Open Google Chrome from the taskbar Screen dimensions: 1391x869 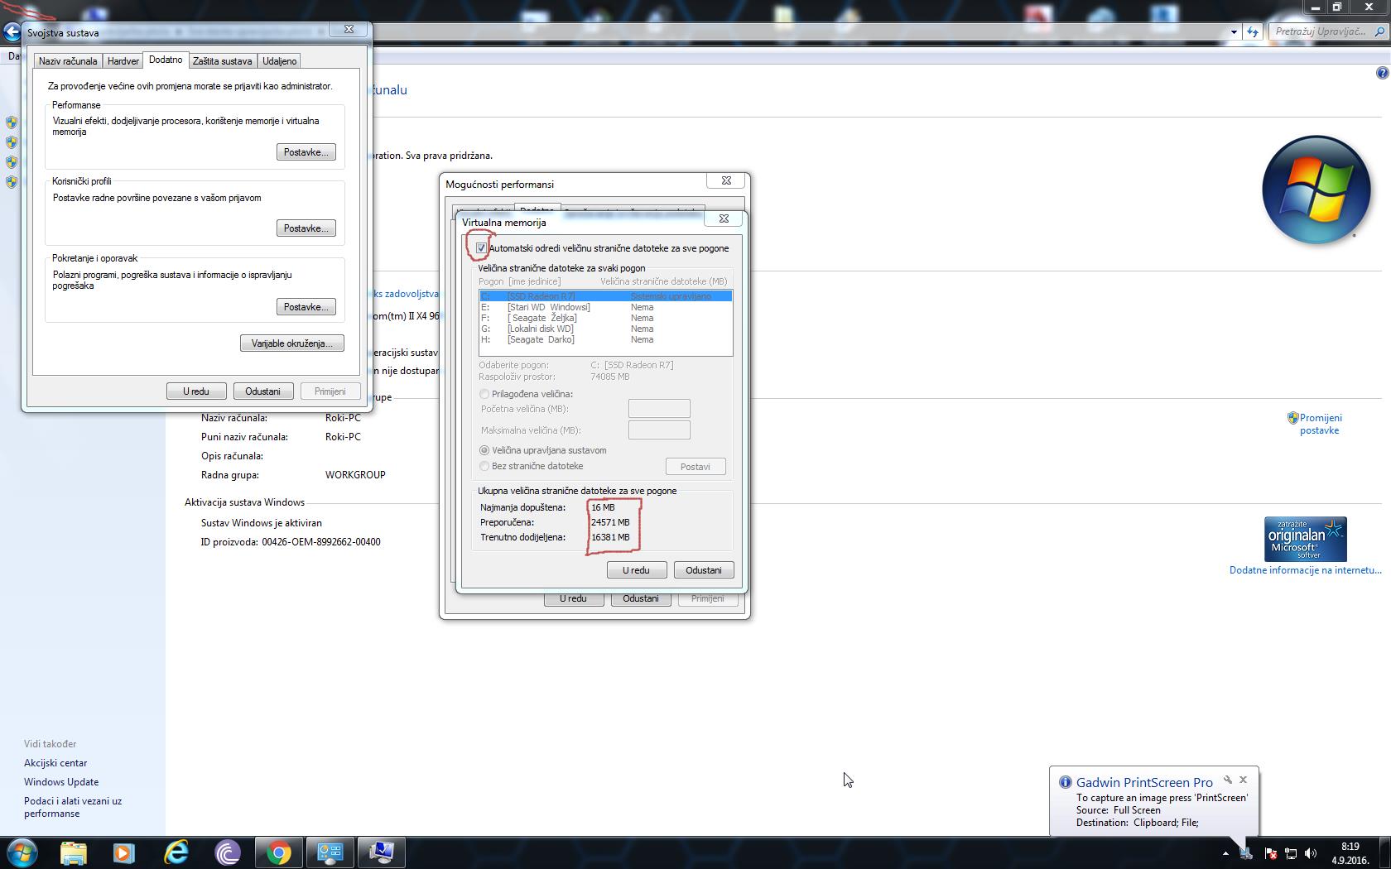[279, 852]
